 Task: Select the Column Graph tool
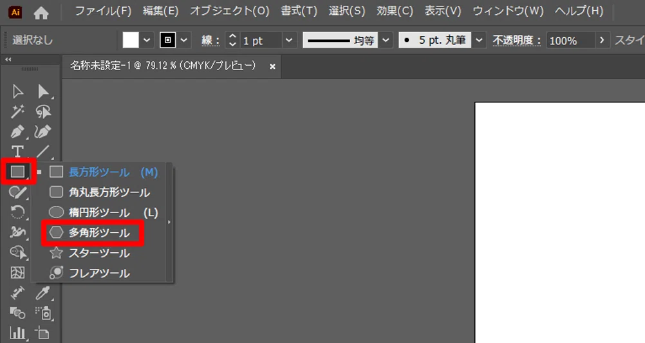[x=17, y=332]
